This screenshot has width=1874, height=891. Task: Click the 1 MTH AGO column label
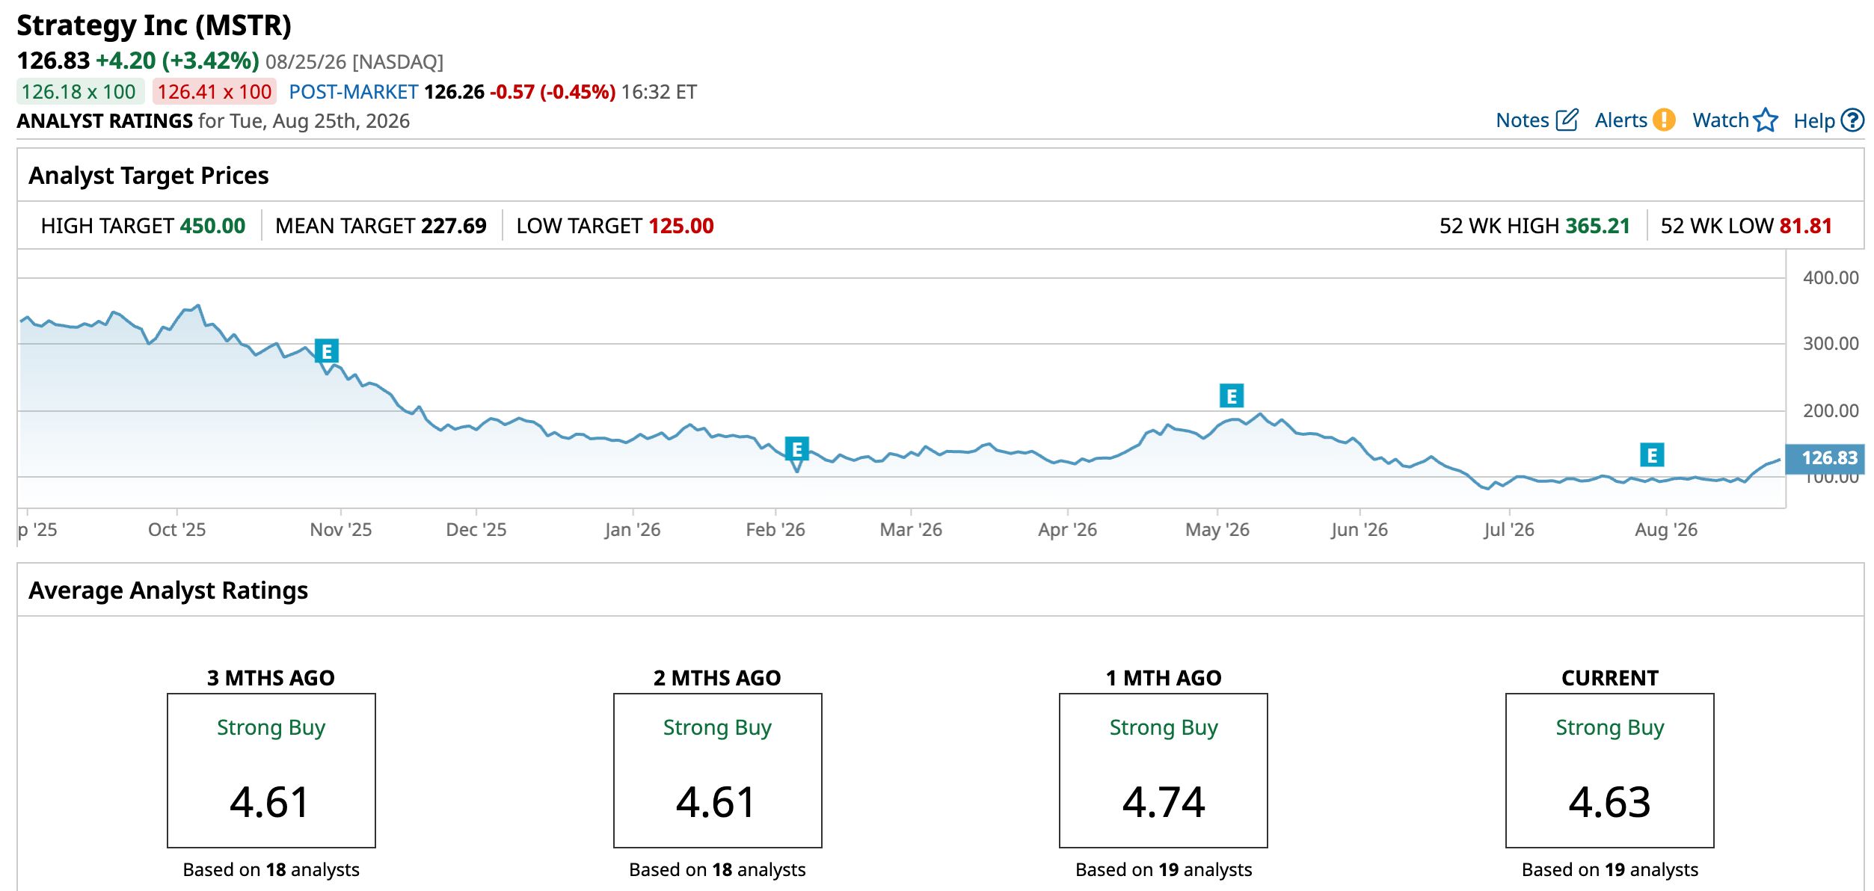[1164, 678]
